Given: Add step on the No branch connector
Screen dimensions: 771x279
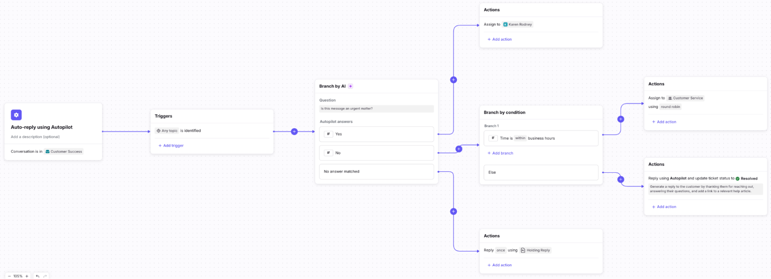Looking at the screenshot, I should (x=459, y=149).
